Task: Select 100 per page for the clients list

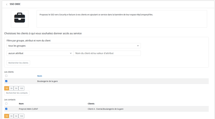Action: (21, 88)
